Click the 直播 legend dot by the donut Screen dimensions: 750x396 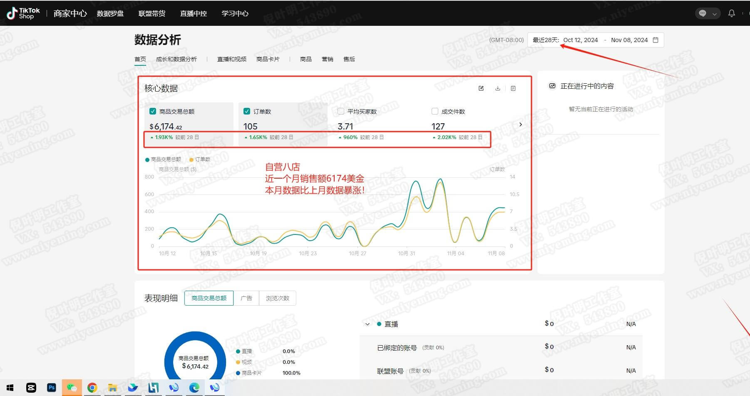(x=238, y=351)
